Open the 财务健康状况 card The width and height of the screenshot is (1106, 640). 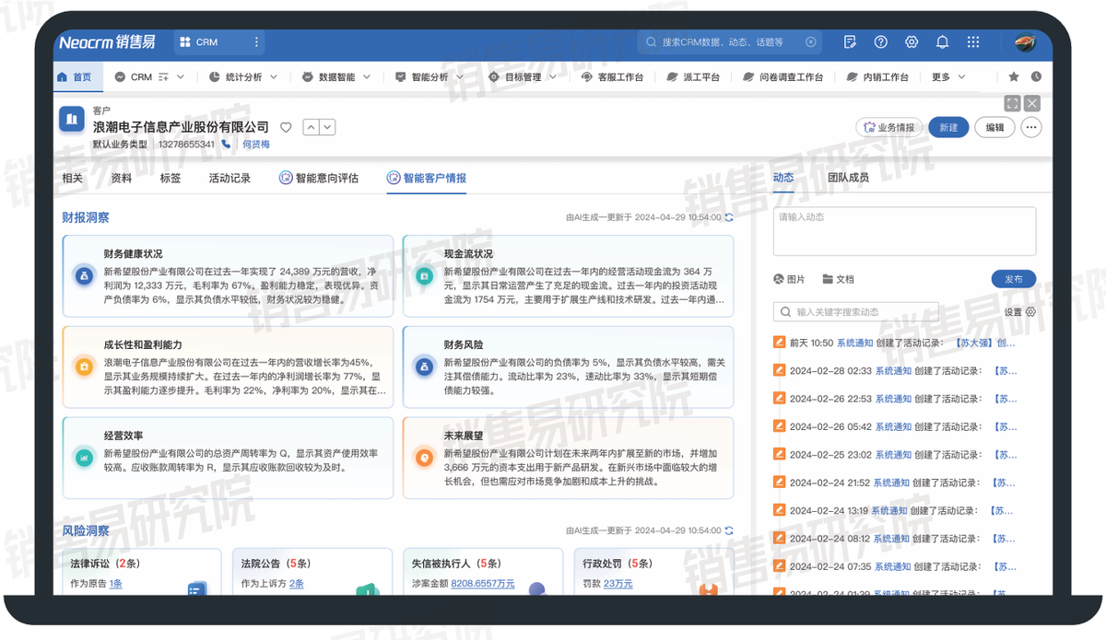tap(228, 274)
